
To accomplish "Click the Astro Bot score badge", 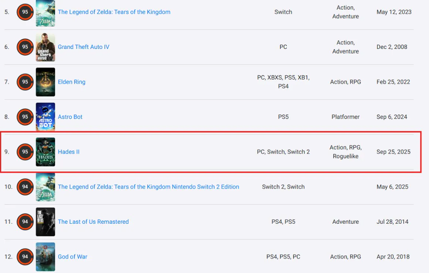I will (25, 117).
